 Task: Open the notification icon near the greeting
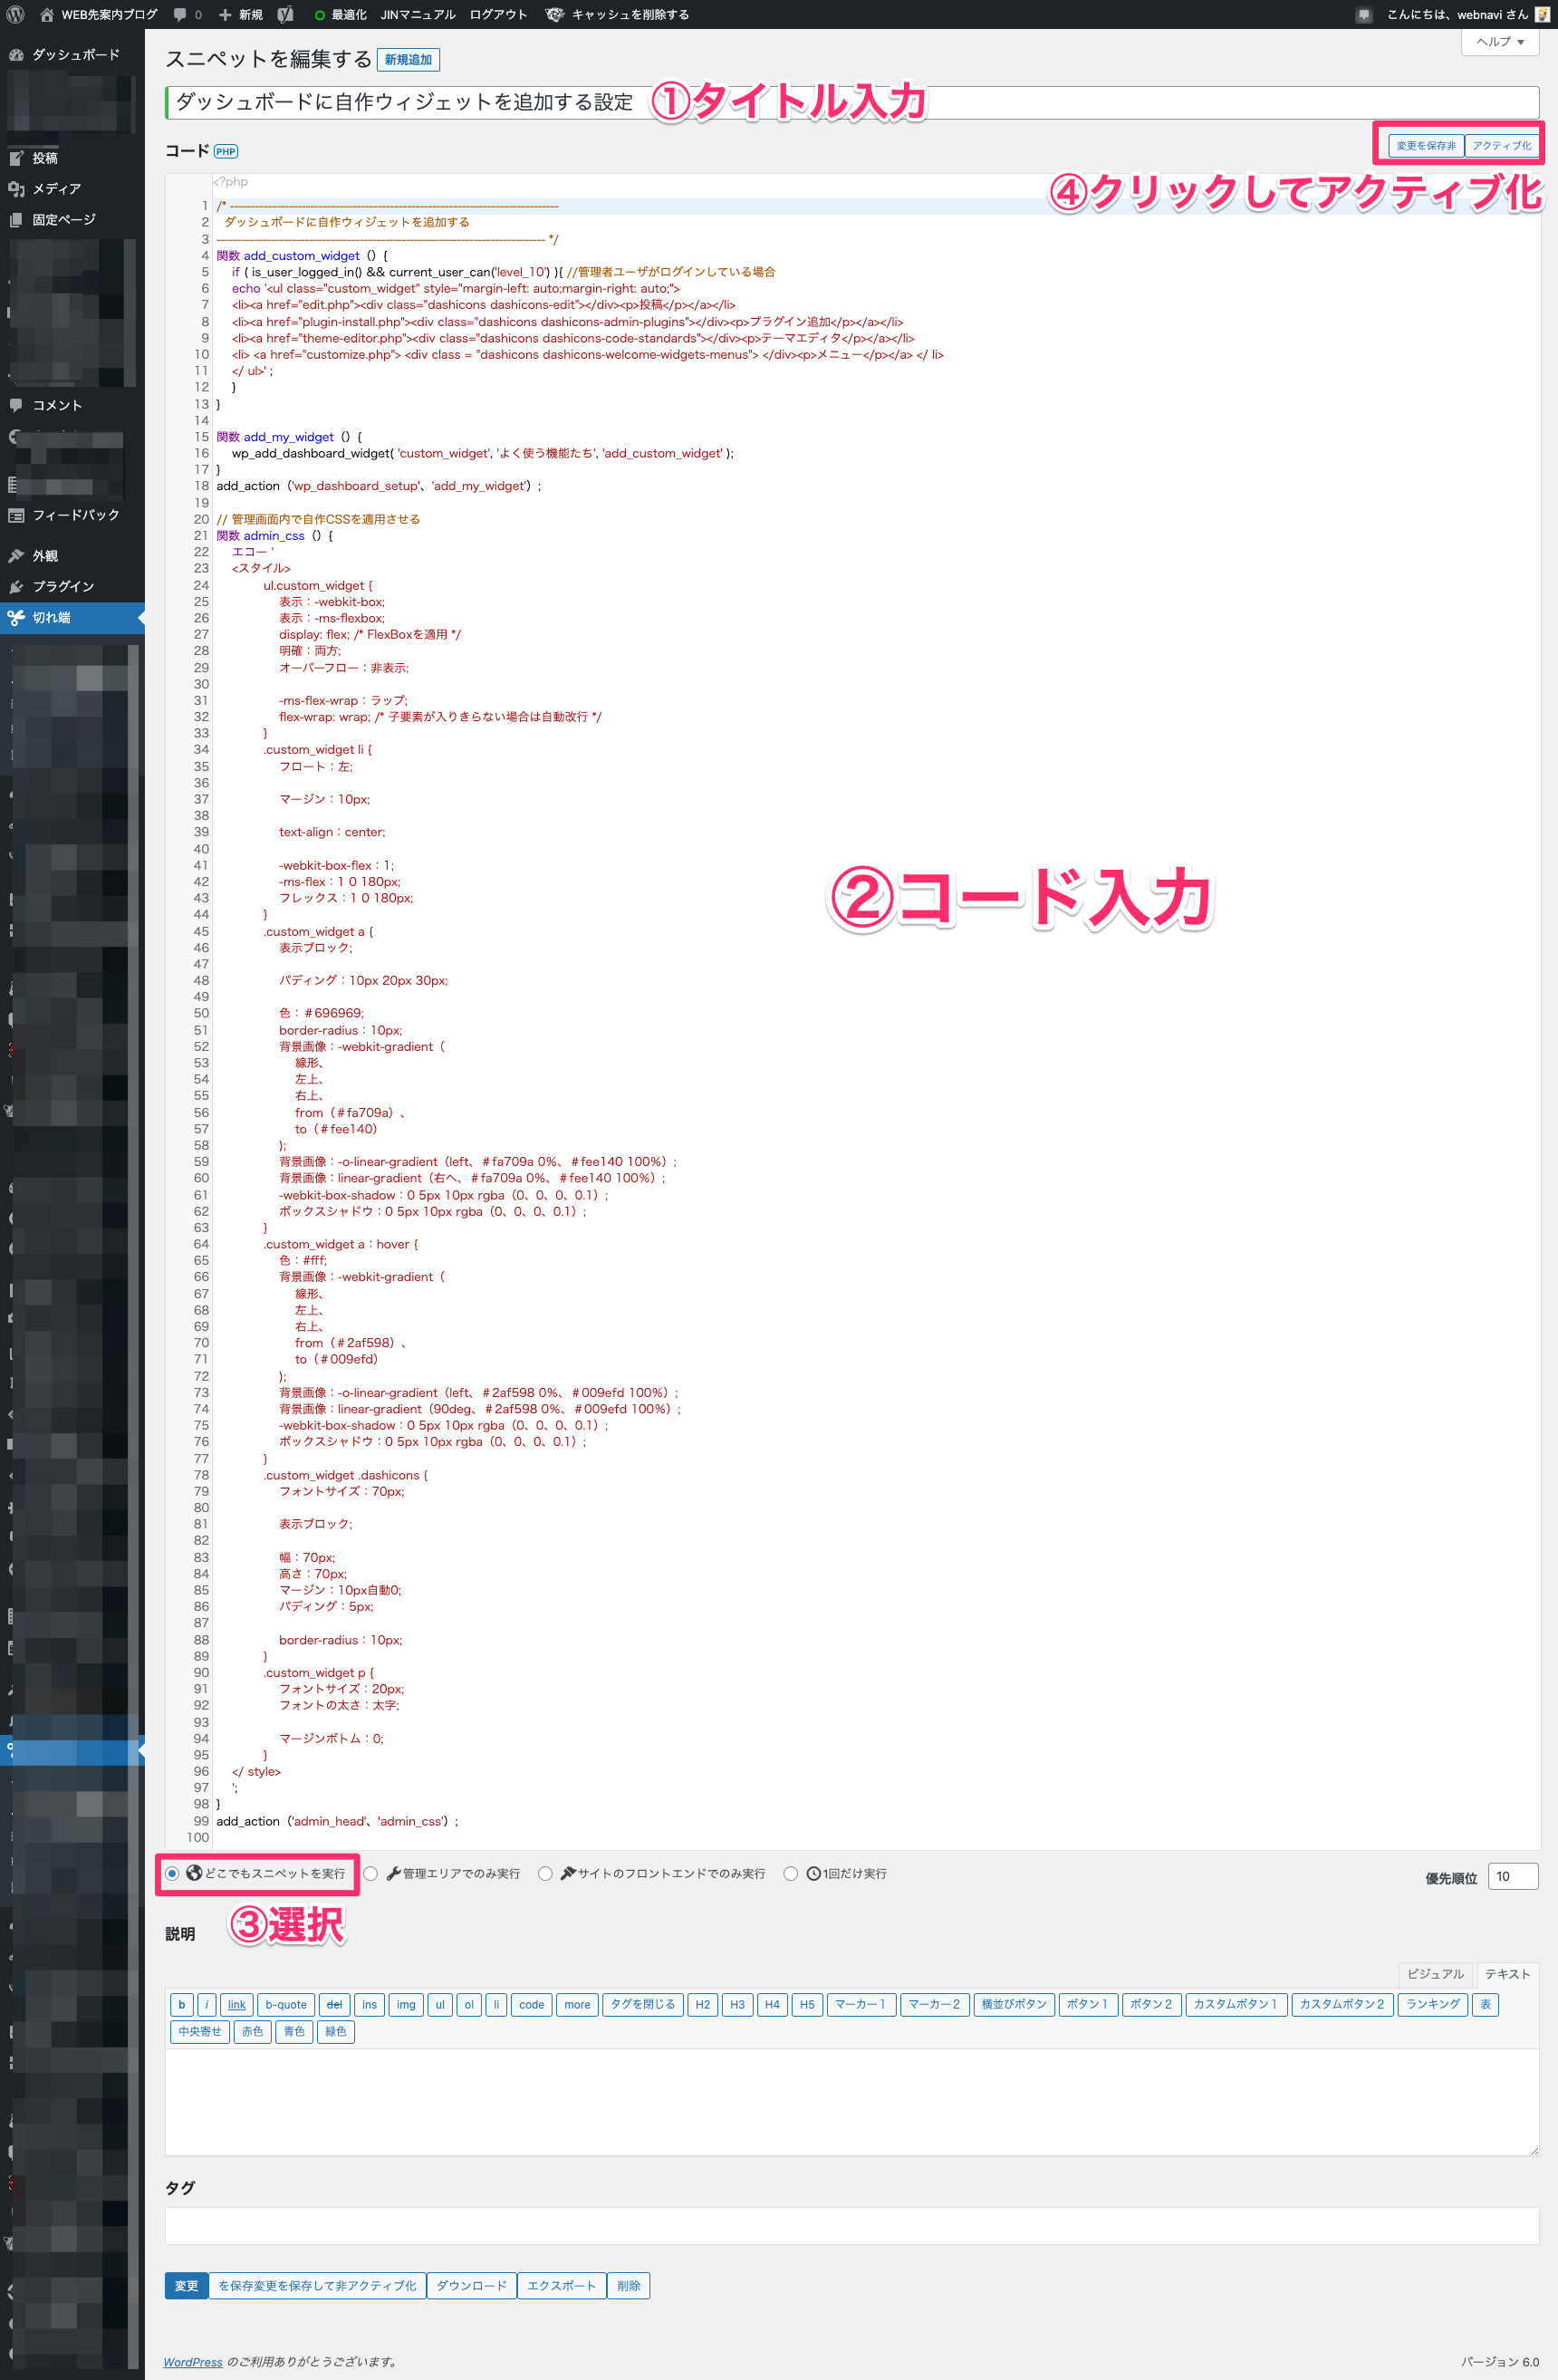pyautogui.click(x=1363, y=15)
